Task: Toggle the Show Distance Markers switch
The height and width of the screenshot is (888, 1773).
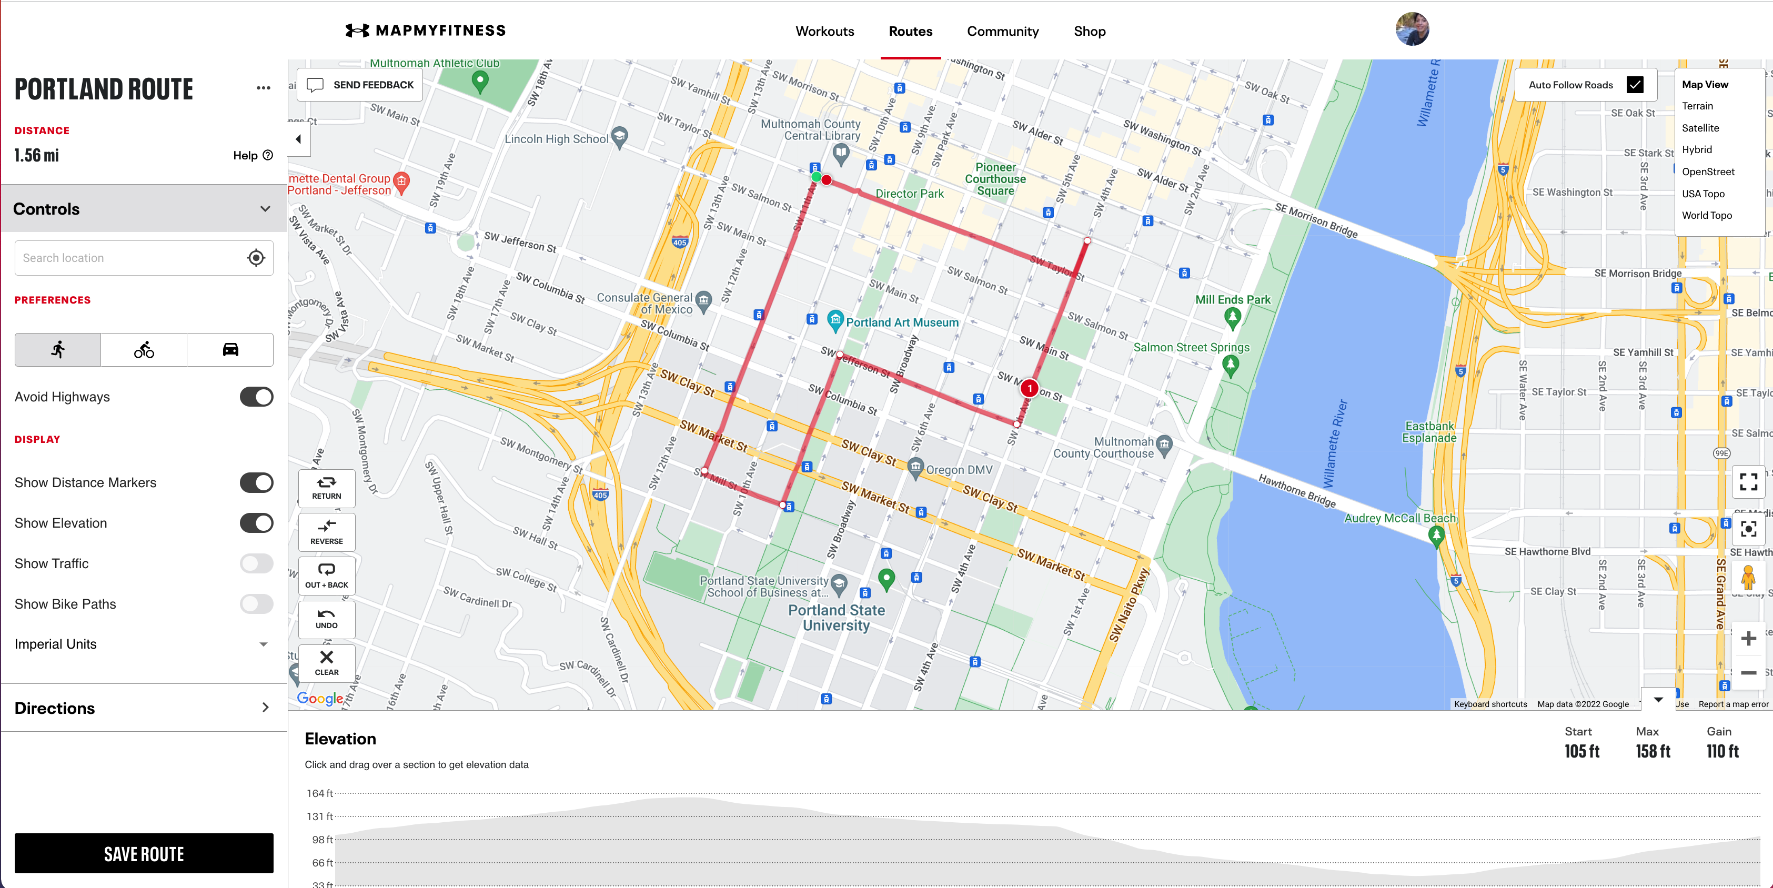Action: [254, 482]
